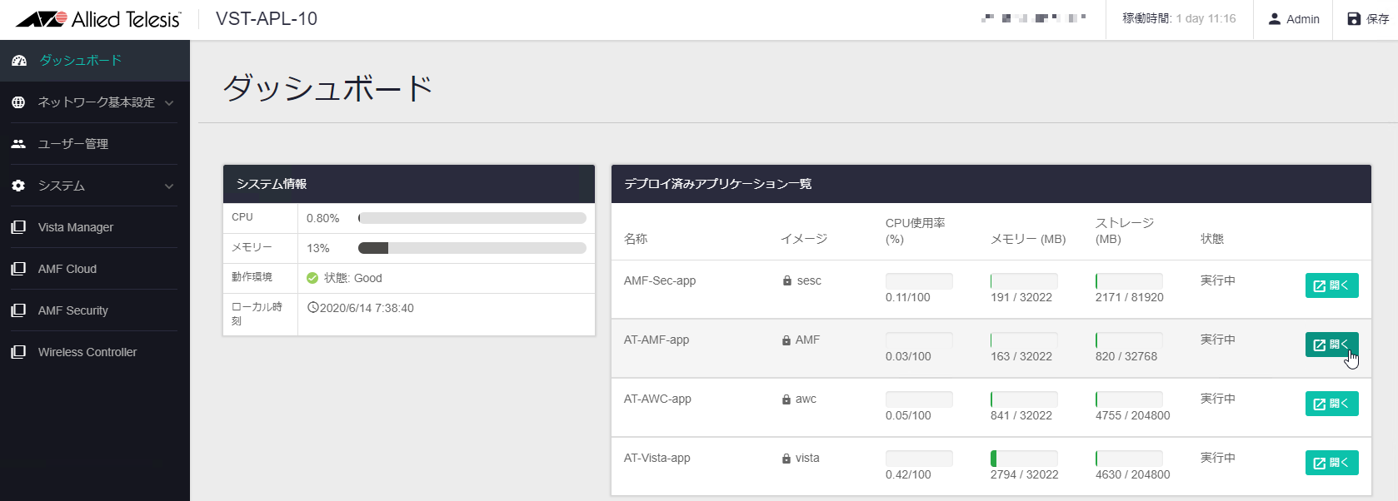The width and height of the screenshot is (1398, 501).
Task: Go to ユーザー管理 page
Action: coord(95,144)
